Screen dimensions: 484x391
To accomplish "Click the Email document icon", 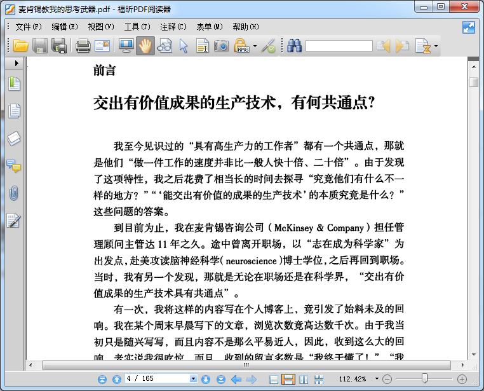I will [102, 46].
